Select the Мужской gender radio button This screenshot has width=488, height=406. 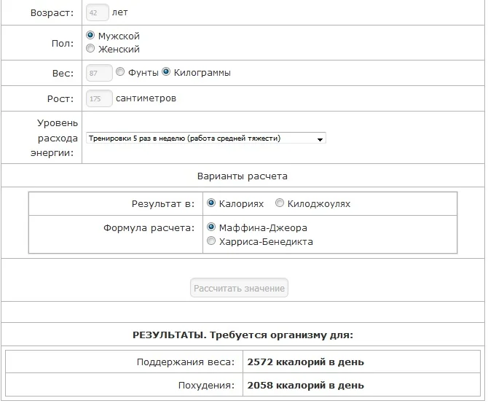pos(90,35)
